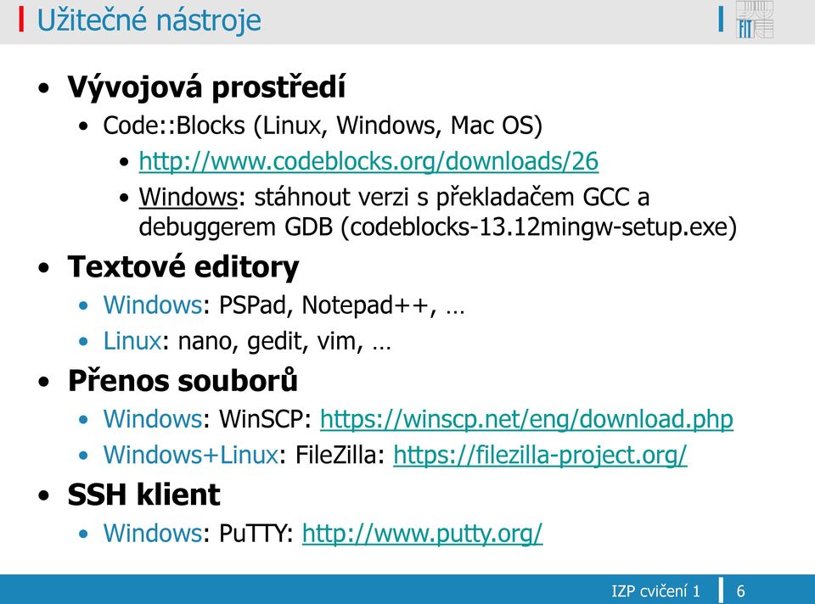Screen dimensions: 815x604
Task: Click the "codeblocks-13.12mingw-setup.exe" filename text
Action: (x=538, y=227)
